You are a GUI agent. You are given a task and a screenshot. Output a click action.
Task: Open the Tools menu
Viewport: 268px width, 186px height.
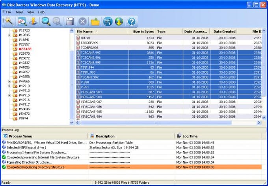coord(19,12)
